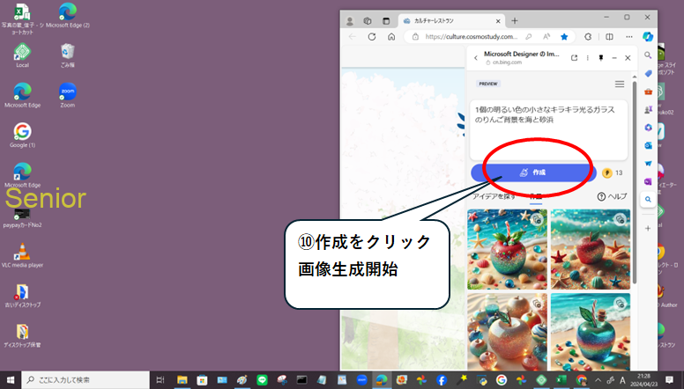Image resolution: width=684 pixels, height=389 pixels.
Task: Open the translucent glass apples thumbnail
Action: pos(507,332)
